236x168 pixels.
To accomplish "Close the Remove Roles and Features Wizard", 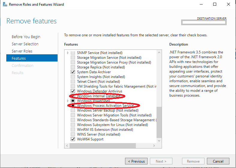I will click(x=229, y=4).
